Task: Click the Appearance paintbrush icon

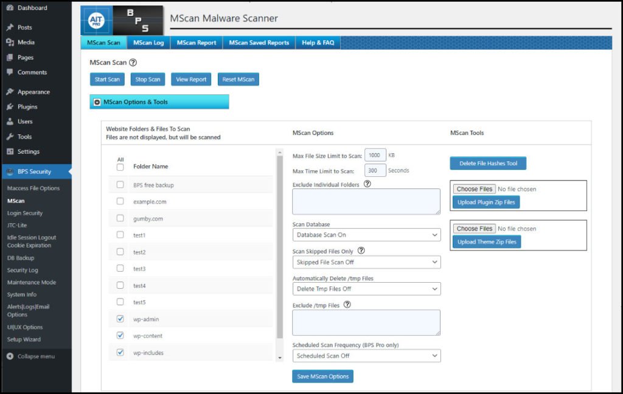Action: (10, 92)
